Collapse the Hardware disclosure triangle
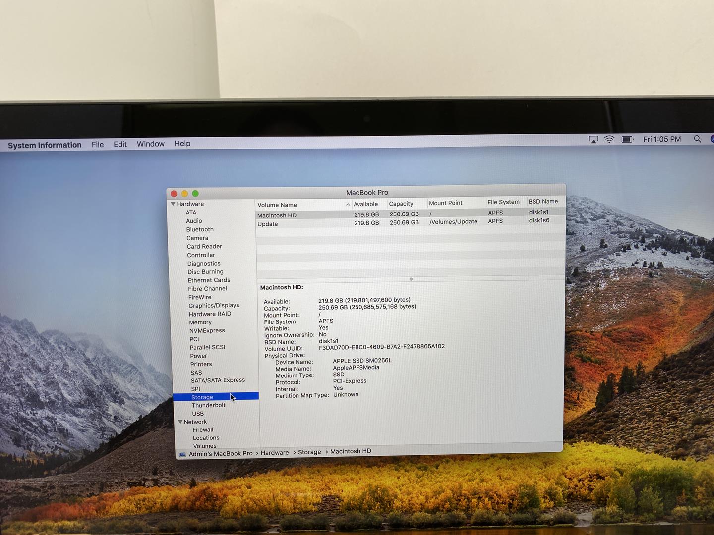 (173, 204)
